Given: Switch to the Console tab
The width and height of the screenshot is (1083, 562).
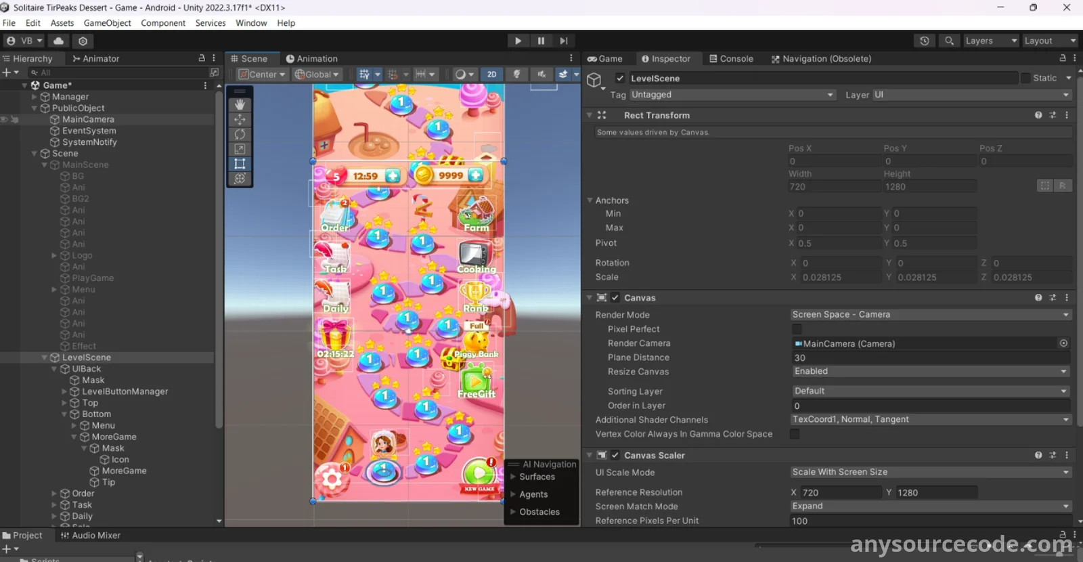Looking at the screenshot, I should (x=731, y=59).
